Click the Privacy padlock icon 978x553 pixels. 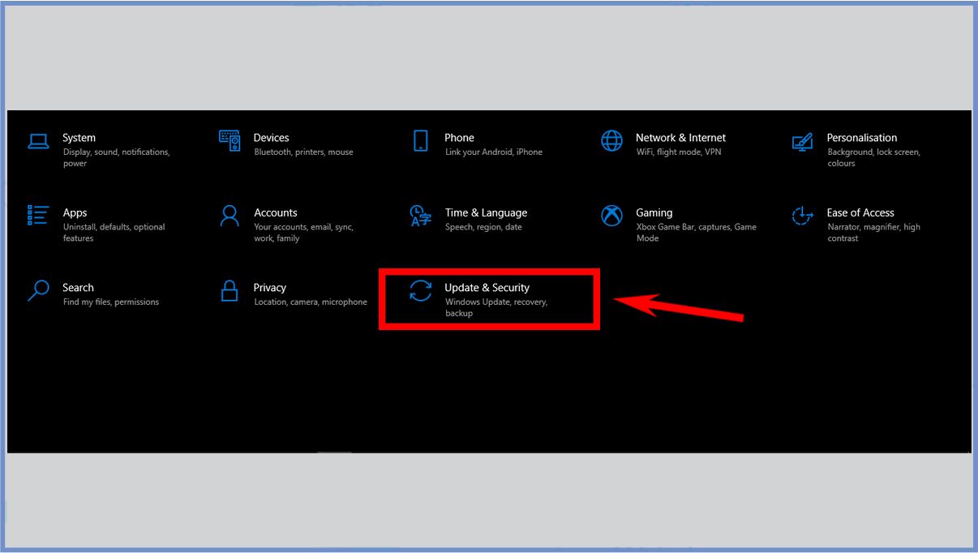(229, 290)
